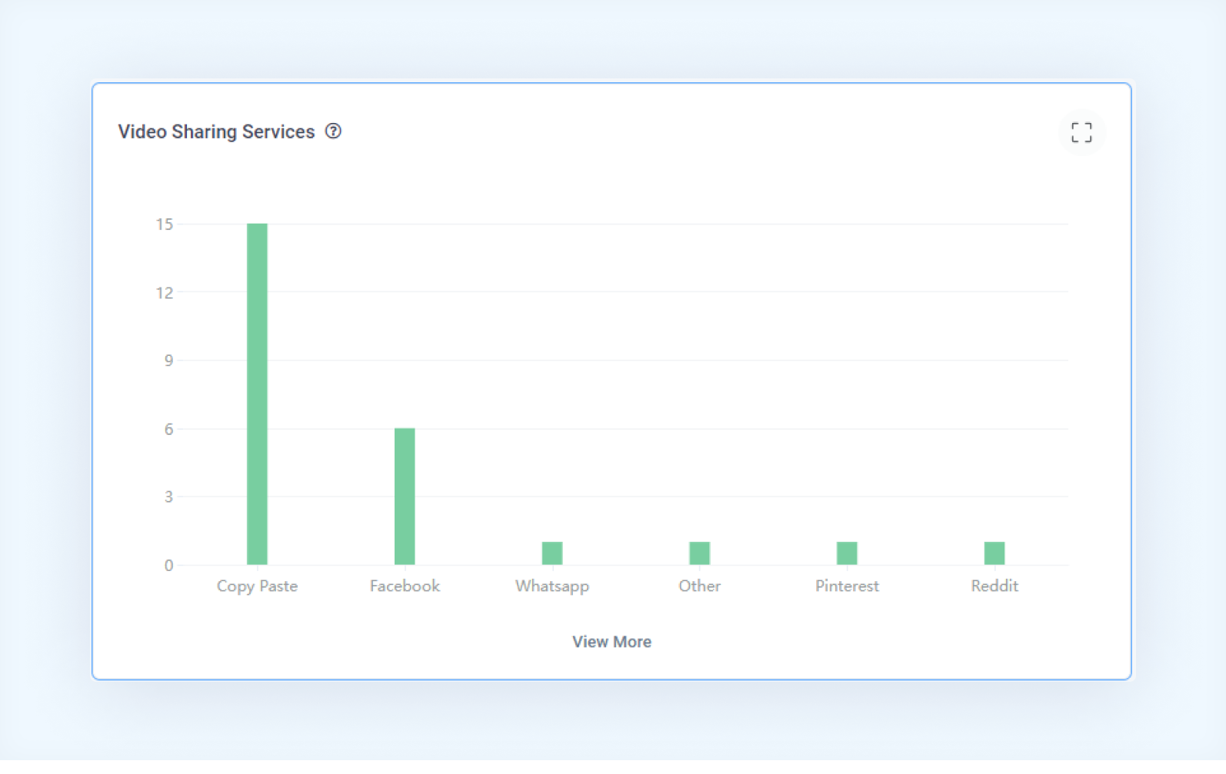1226x774 pixels.
Task: Click the 6 value on y-axis
Action: coord(168,429)
